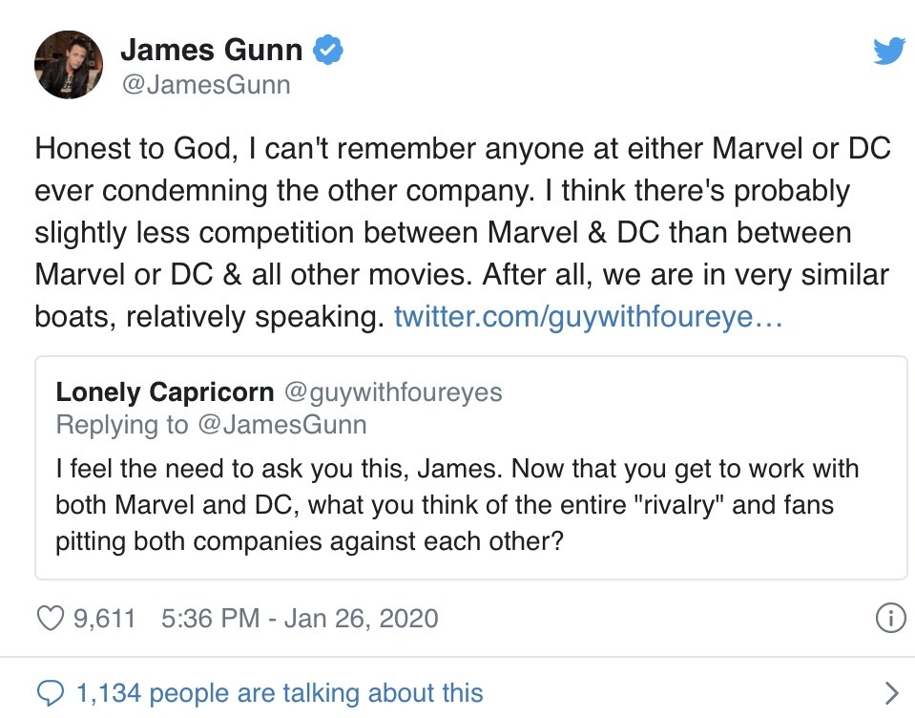Like the tweet with the heart icon
This screenshot has width=915, height=718.
point(50,619)
